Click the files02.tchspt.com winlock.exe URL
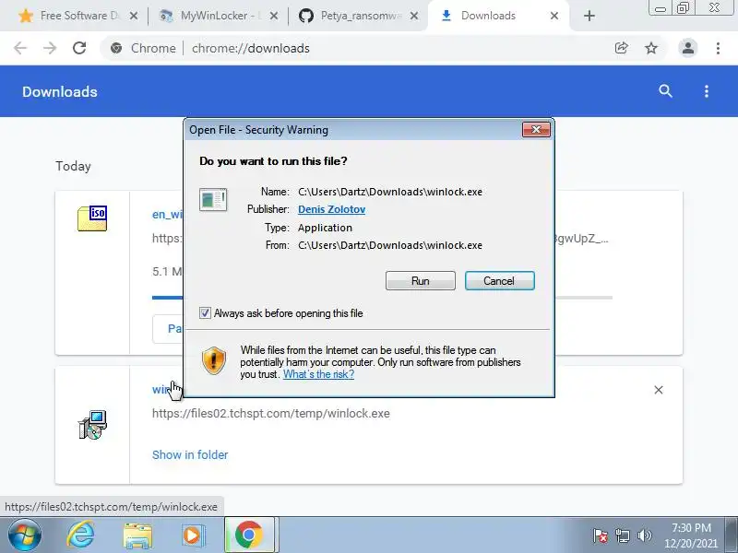The width and height of the screenshot is (738, 553). [270, 413]
